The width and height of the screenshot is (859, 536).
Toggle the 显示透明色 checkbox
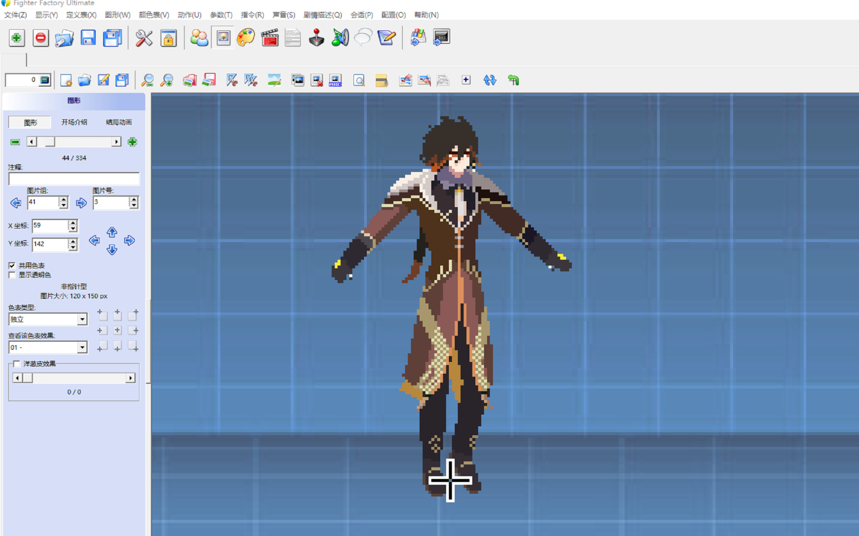pos(12,275)
